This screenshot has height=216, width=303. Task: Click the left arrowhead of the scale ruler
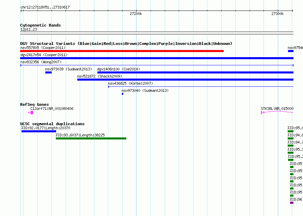[21, 11]
